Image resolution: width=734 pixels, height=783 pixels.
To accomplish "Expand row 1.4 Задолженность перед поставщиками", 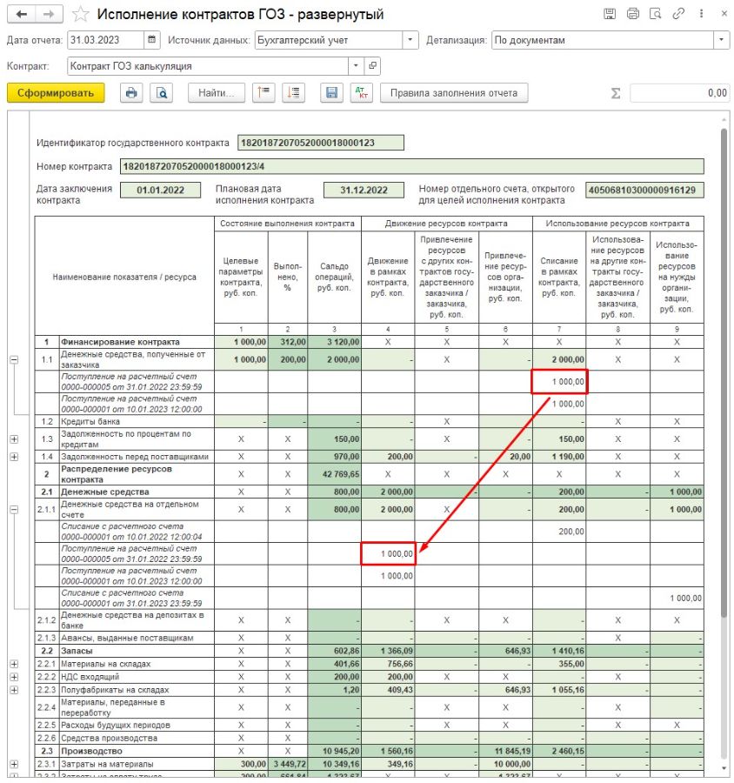I will pyautogui.click(x=14, y=457).
